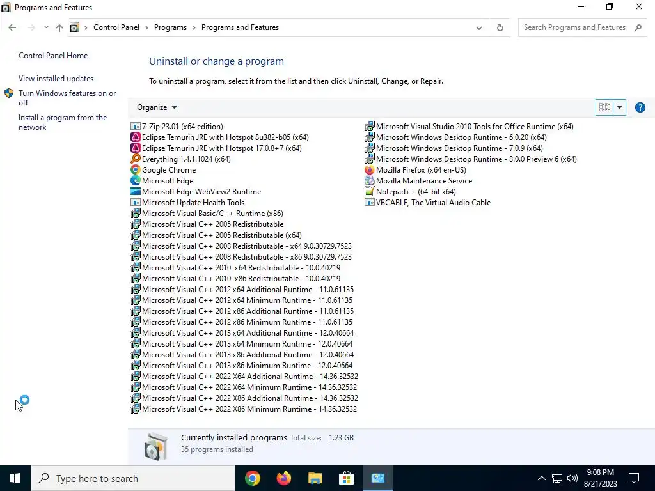Click the Mozilla Maintenance Service icon
This screenshot has height=491, width=655.
[369, 180]
